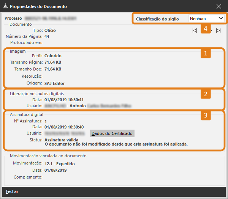
Task: Go to the first document page
Action: point(195,31)
